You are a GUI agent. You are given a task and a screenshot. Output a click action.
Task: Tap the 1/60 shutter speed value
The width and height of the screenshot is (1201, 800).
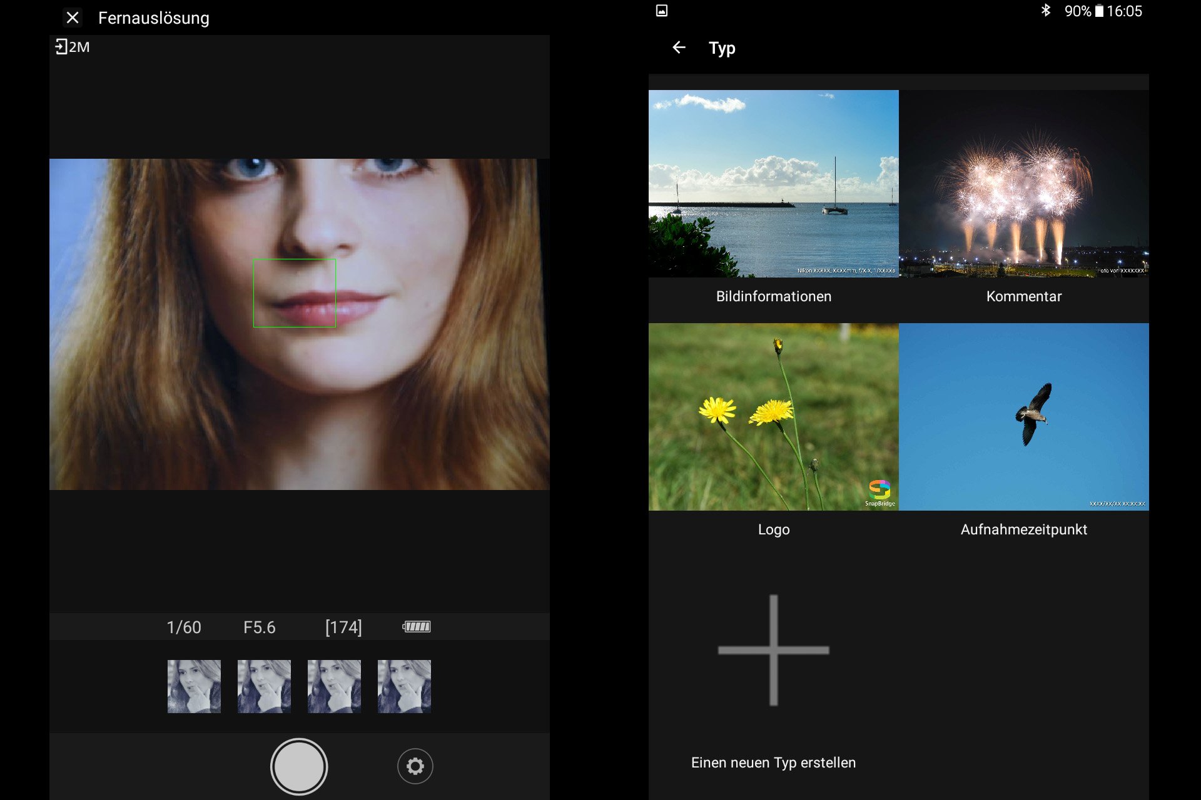184,627
